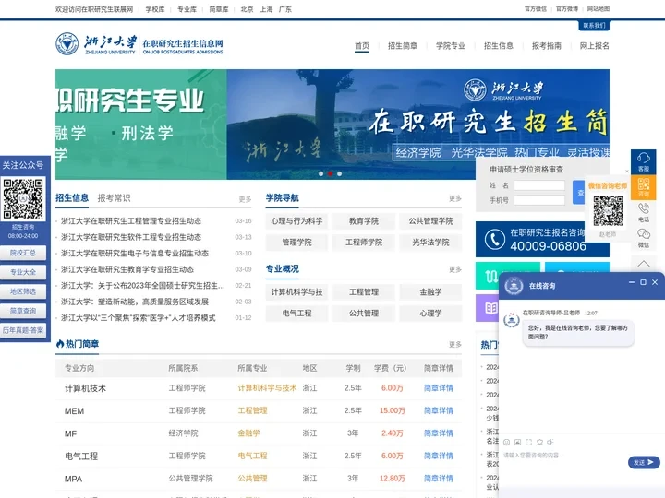
Task: Click the 历年真题-答案 sidebar button
Action: point(23,330)
